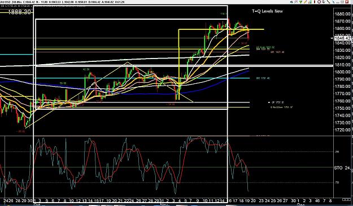This screenshot has height=206, width=353.
Task: Open the colored bar chart icon
Action: pyautogui.click(x=310, y=2)
